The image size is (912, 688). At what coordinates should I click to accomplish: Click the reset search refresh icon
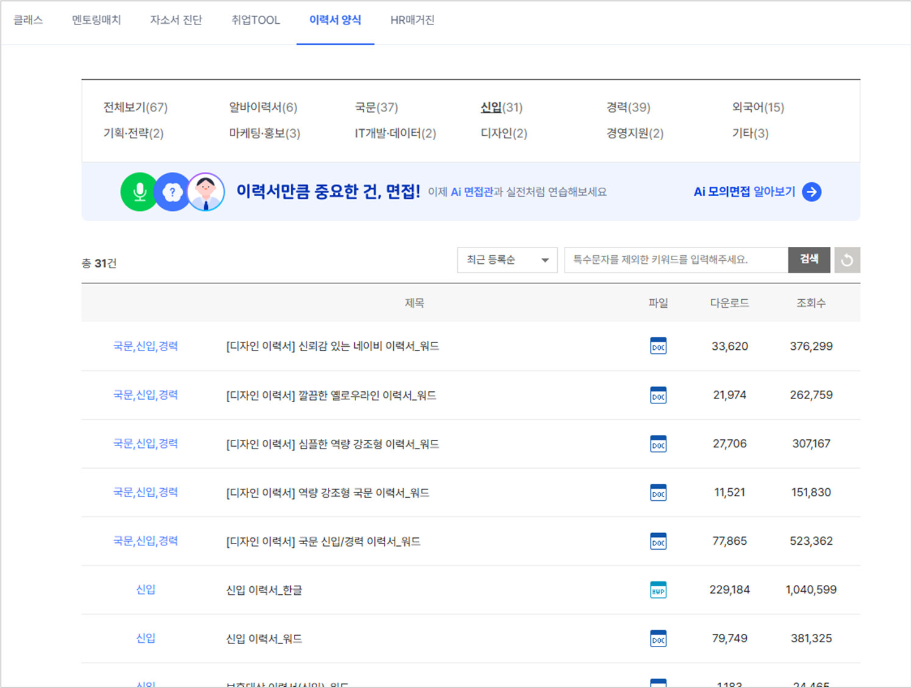point(847,260)
